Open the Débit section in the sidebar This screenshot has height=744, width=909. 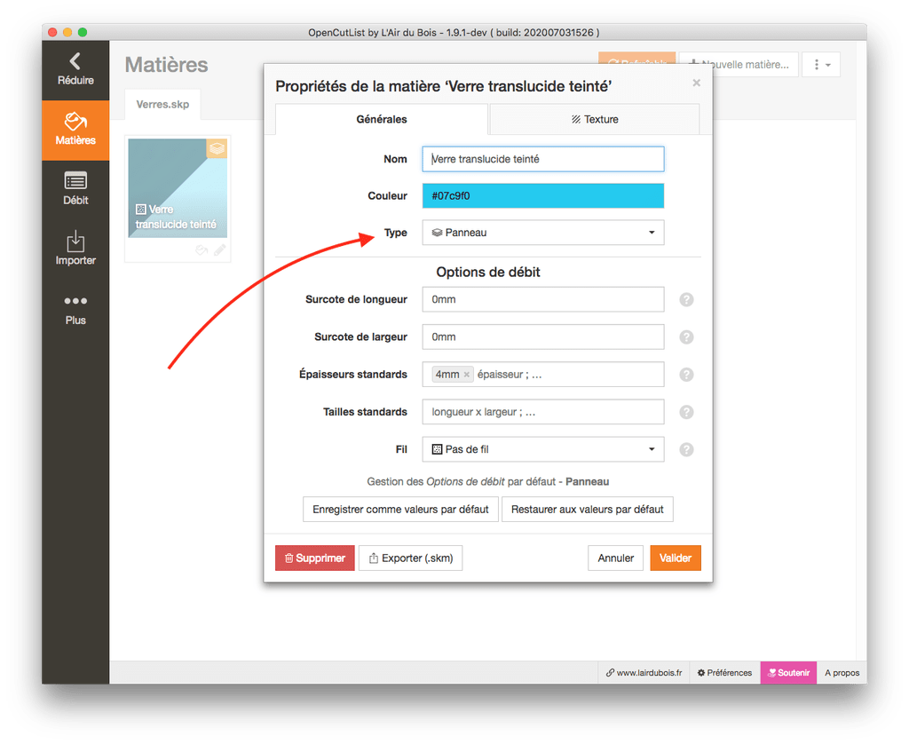click(x=75, y=189)
